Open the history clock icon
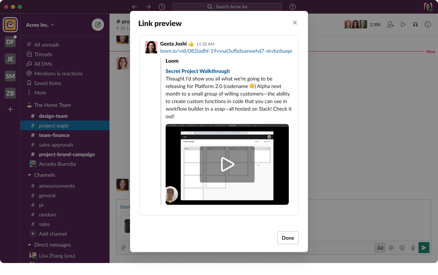 [x=162, y=7]
